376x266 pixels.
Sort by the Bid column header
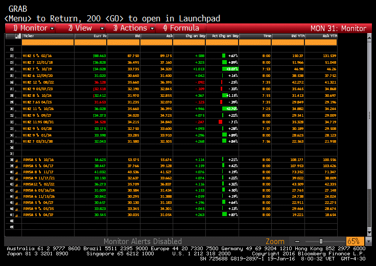pos(124,36)
